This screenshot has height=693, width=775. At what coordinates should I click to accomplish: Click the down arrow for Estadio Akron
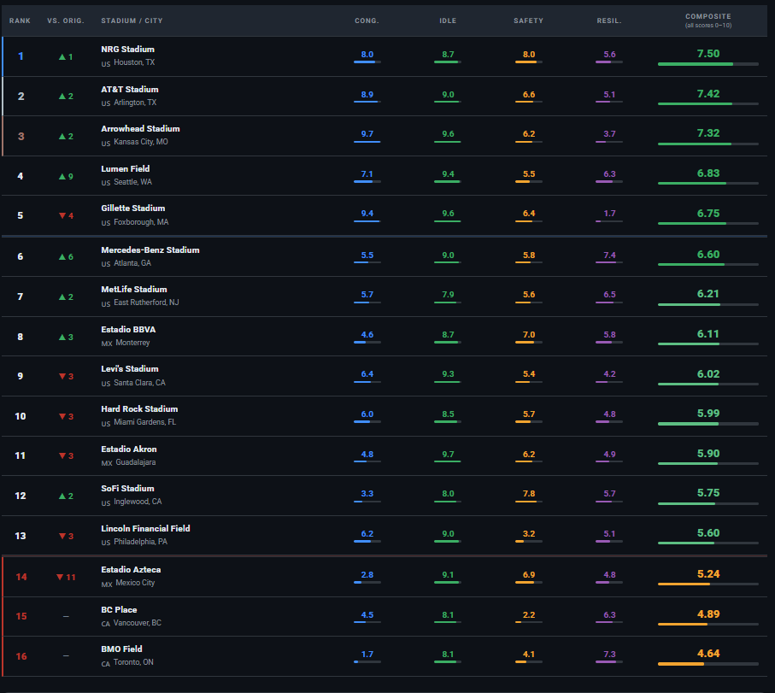click(x=62, y=455)
